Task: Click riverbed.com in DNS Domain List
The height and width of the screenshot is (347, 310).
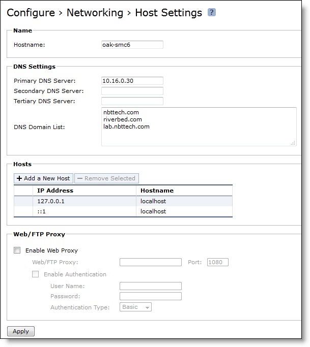Action: pyautogui.click(x=123, y=119)
